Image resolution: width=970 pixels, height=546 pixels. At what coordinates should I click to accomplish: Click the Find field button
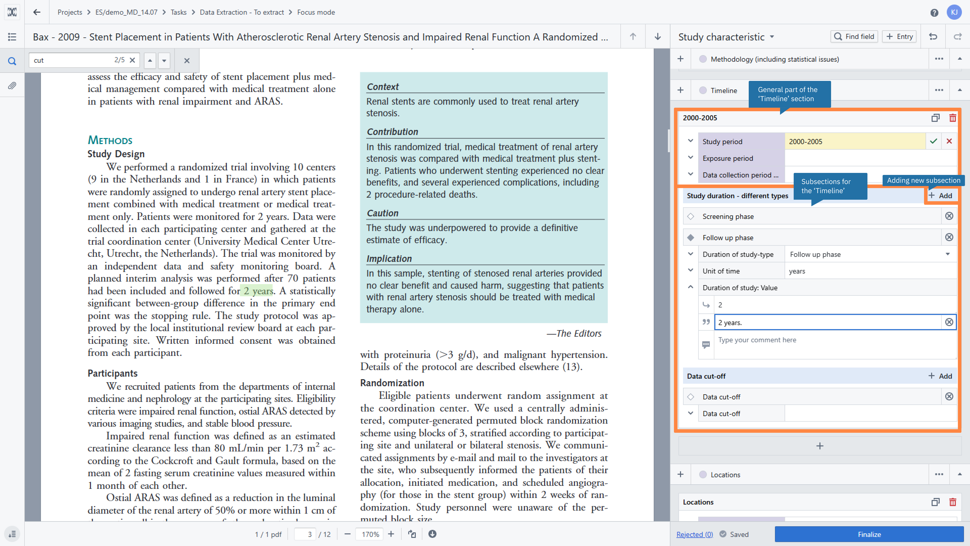tap(854, 37)
